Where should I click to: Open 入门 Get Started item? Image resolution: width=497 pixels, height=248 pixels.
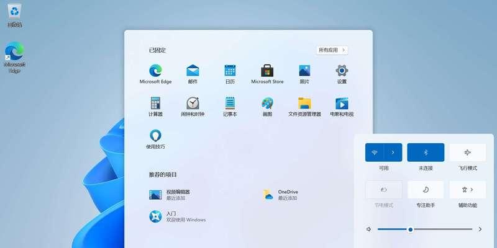[178, 216]
